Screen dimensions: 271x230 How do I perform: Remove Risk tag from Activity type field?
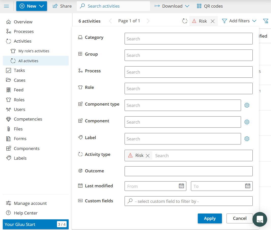tap(148, 156)
